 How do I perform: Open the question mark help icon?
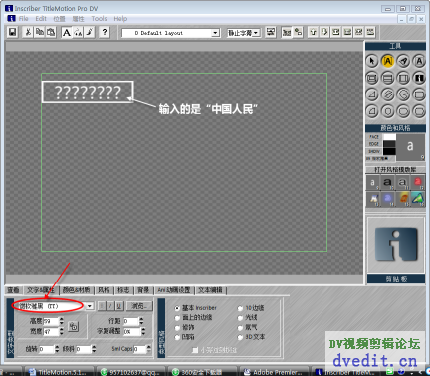click(105, 32)
